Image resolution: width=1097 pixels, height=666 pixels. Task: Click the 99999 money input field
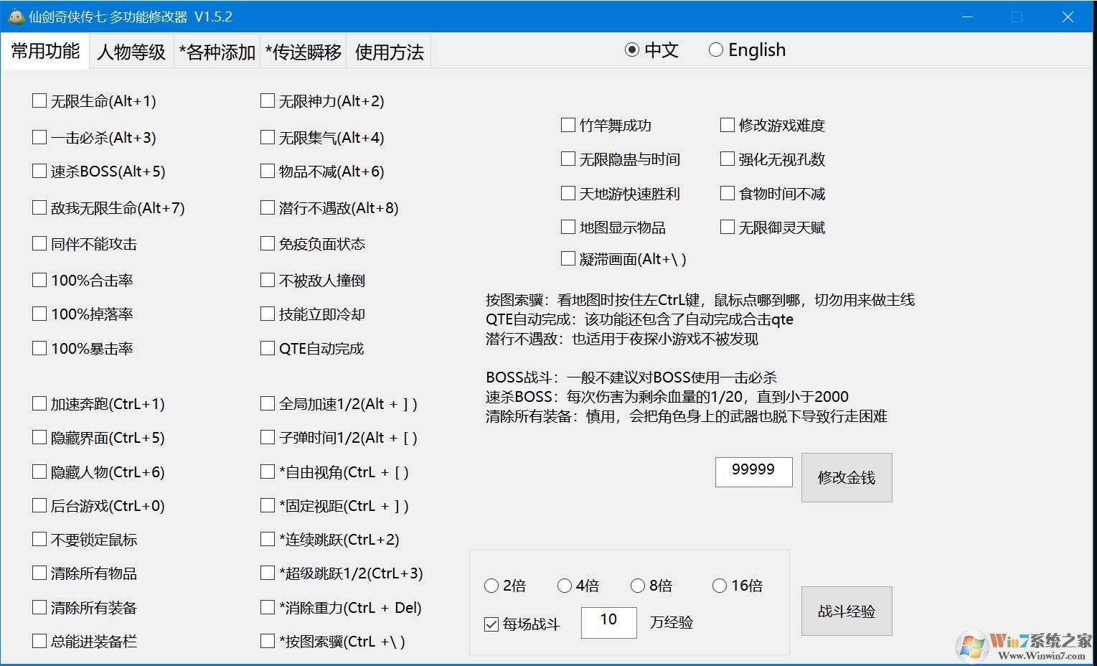coord(753,472)
